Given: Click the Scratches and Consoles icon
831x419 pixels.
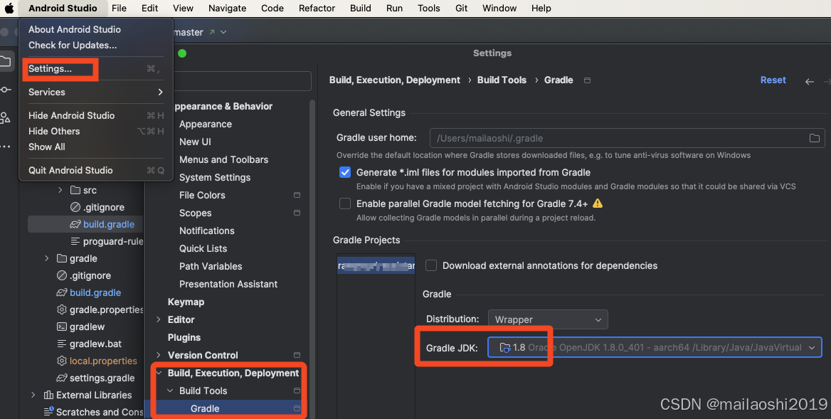Looking at the screenshot, I should point(49,412).
